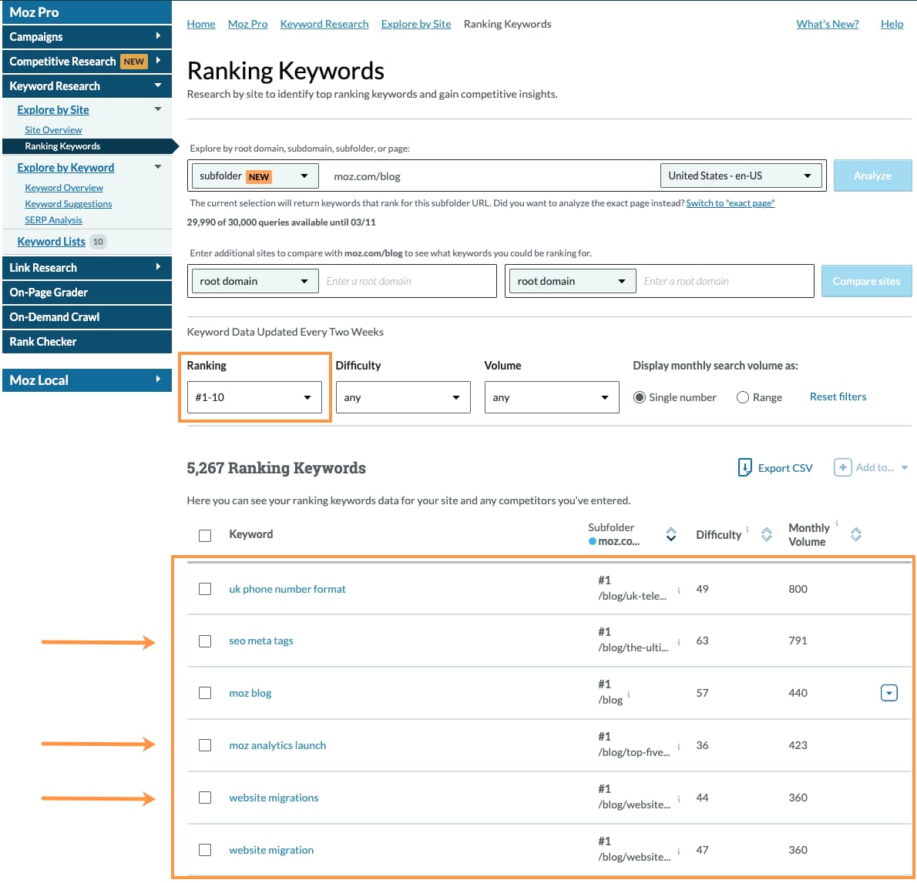This screenshot has width=917, height=883.
Task: Expand the row actions dropdown on 'moz blog'
Action: (x=889, y=692)
